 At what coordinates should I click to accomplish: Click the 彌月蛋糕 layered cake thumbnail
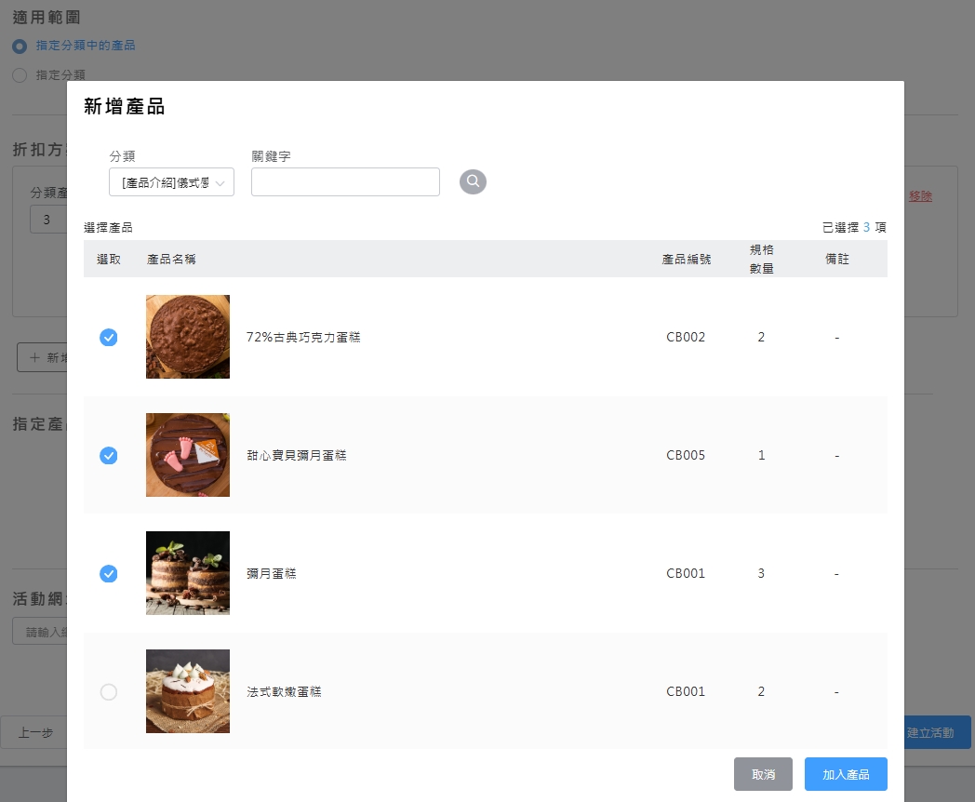[x=188, y=573]
